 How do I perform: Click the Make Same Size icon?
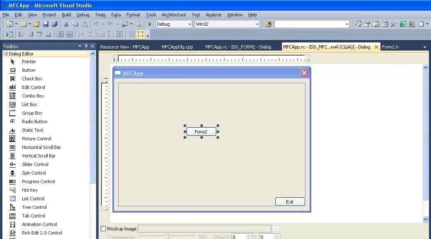point(120,34)
